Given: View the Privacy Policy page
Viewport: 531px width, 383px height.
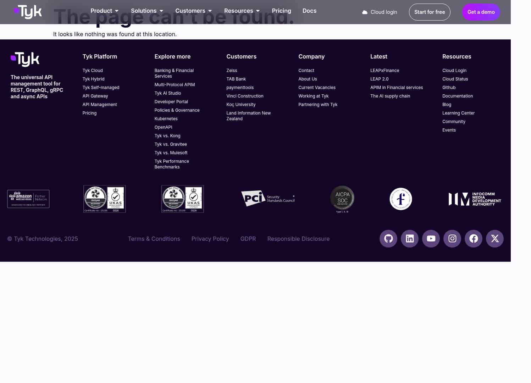Looking at the screenshot, I should point(210,239).
